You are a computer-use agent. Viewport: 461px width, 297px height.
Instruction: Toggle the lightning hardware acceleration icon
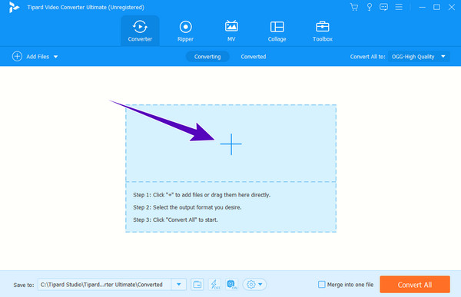(214, 285)
